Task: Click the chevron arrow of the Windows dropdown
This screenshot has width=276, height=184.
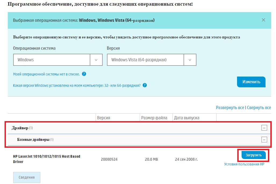Action: pos(96,60)
